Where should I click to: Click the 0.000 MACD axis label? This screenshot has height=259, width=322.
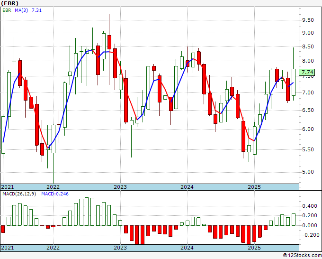pyautogui.click(x=310, y=225)
